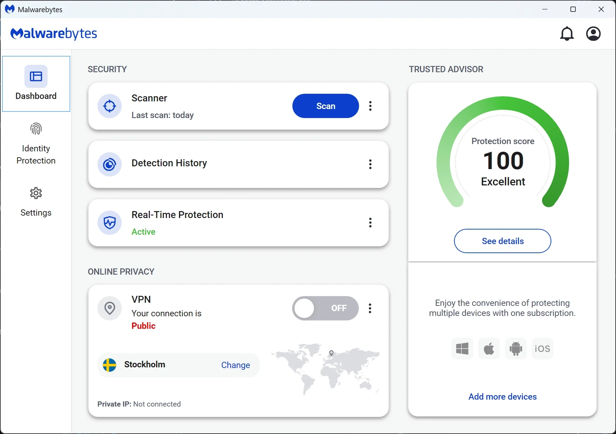Click See details under Protection score
The width and height of the screenshot is (616, 434).
point(502,241)
